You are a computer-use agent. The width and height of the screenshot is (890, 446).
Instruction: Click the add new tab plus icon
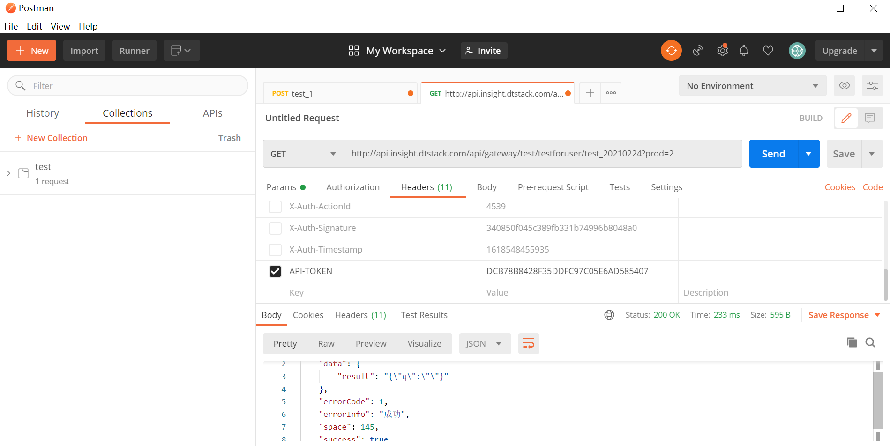point(590,93)
